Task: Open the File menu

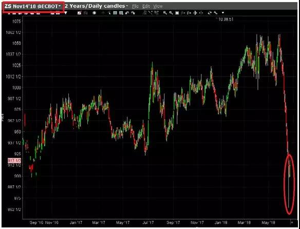Action: coord(135,6)
